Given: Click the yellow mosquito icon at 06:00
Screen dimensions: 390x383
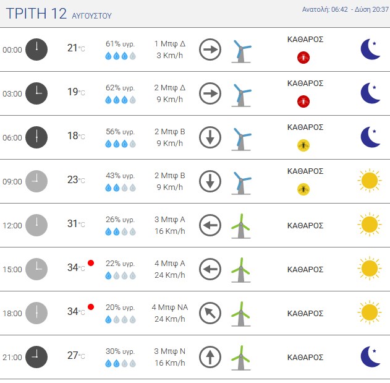Looking at the screenshot, I should 303,145.
